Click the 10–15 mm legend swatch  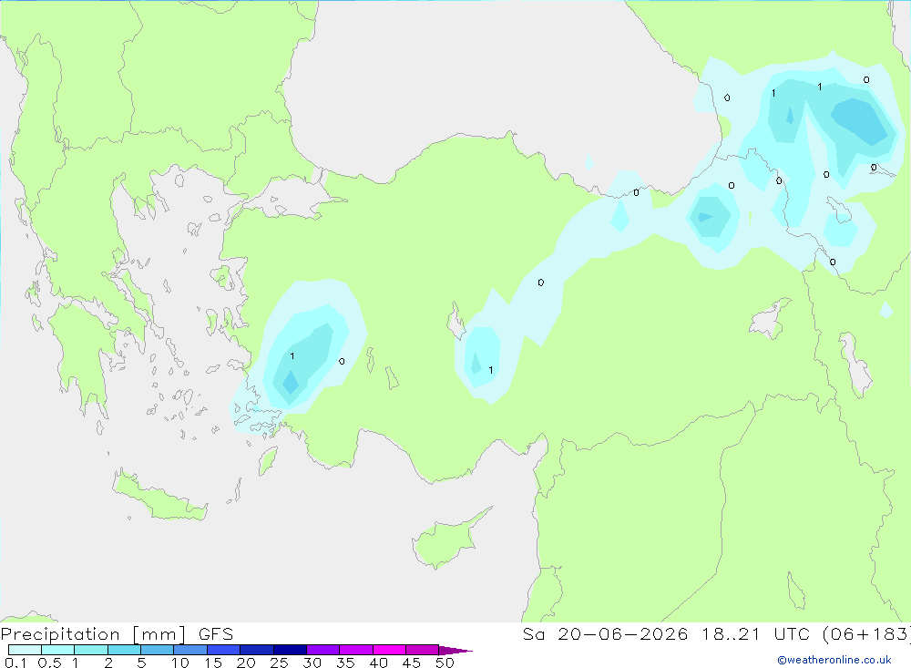click(190, 650)
